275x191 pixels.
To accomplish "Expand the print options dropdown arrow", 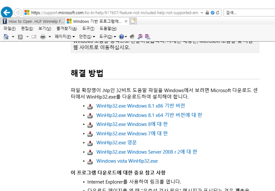I will [50, 37].
